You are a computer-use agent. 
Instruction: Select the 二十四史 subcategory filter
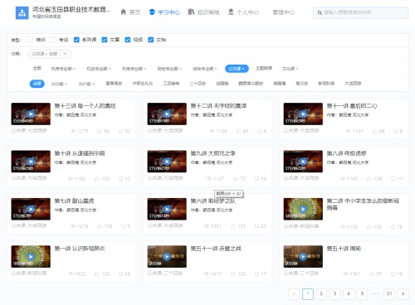198,84
